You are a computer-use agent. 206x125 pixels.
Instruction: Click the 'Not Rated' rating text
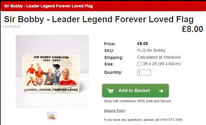(x=11, y=27)
